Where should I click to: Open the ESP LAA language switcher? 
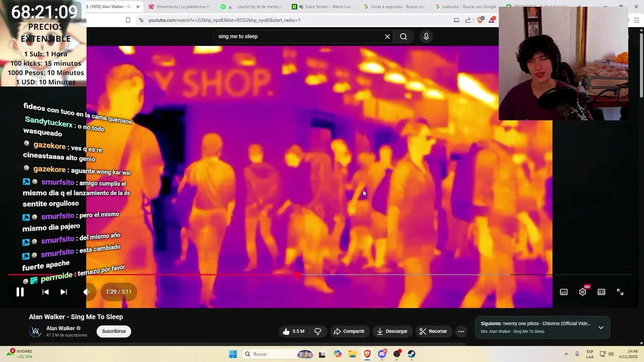coord(590,354)
